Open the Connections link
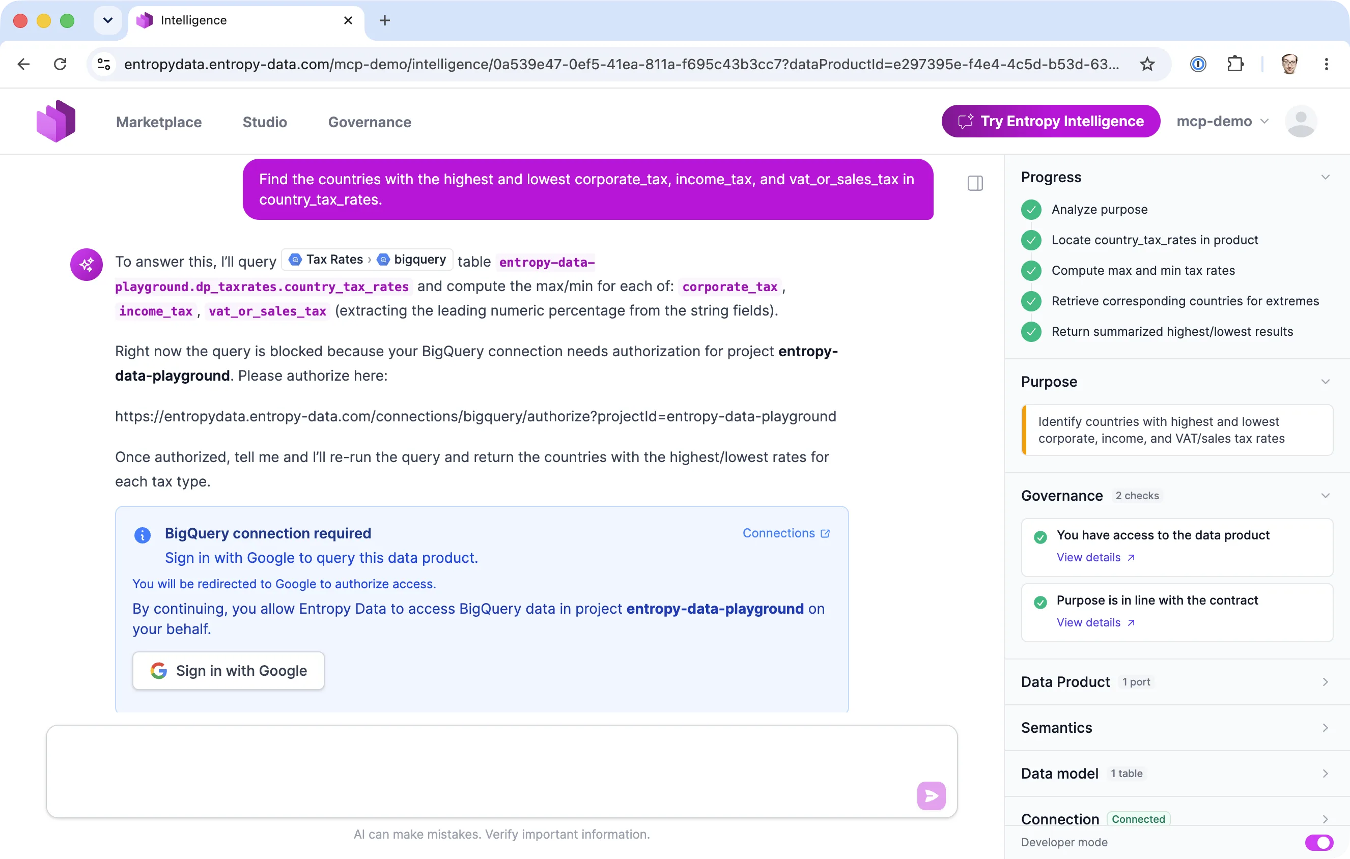1350x859 pixels. click(x=786, y=533)
